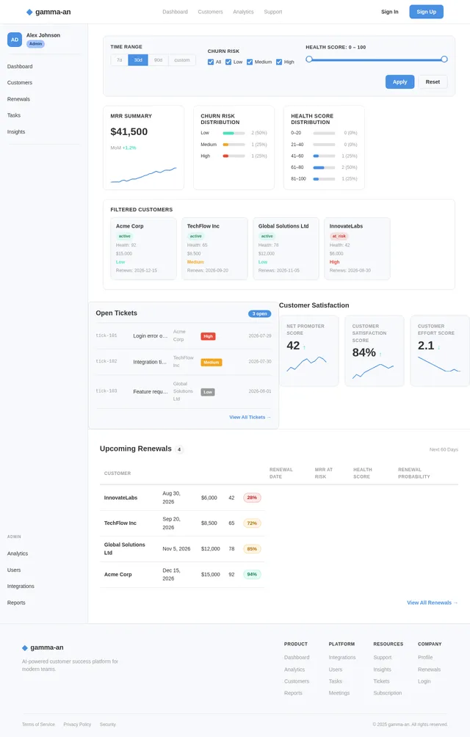Click the footer Meetings link
This screenshot has height=737, width=470.
[x=339, y=693]
